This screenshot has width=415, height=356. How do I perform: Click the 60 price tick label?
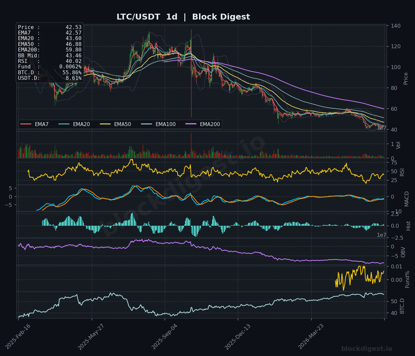point(394,109)
